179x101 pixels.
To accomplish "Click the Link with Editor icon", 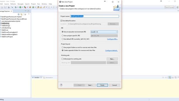I will click(22, 14).
